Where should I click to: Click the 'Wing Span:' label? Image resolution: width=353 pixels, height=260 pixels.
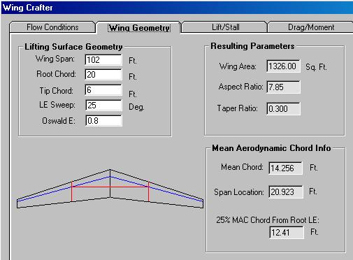[x=55, y=59]
